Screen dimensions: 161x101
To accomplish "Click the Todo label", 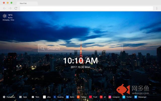I will pos(37,97).
